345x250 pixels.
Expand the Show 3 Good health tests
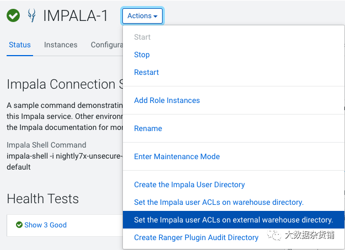(x=45, y=225)
